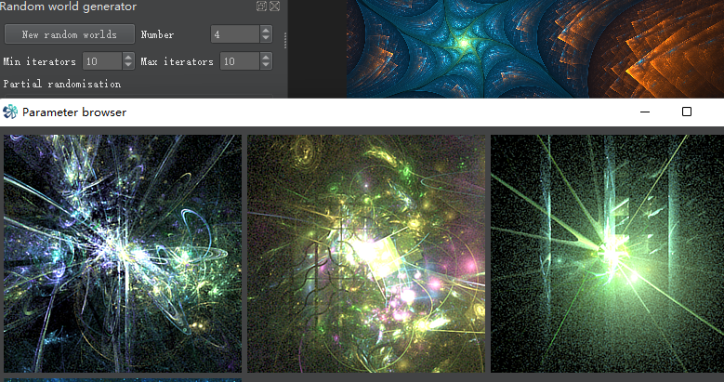Select the green light-rays fractal thumbnail

pyautogui.click(x=606, y=253)
